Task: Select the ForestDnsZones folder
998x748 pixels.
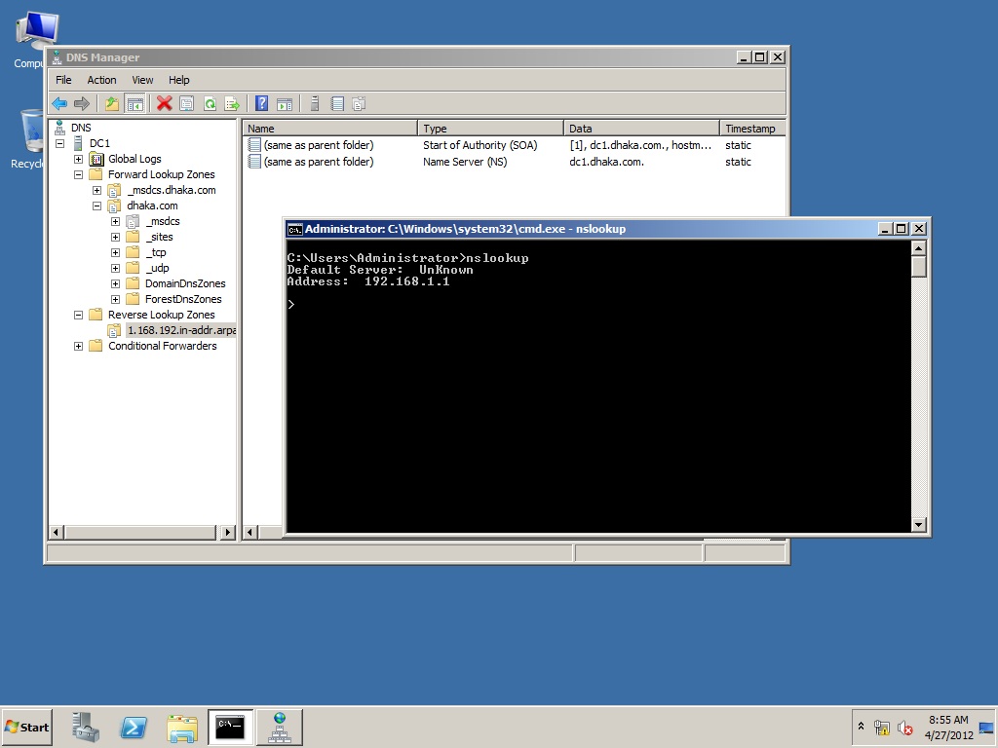Action: 183,299
